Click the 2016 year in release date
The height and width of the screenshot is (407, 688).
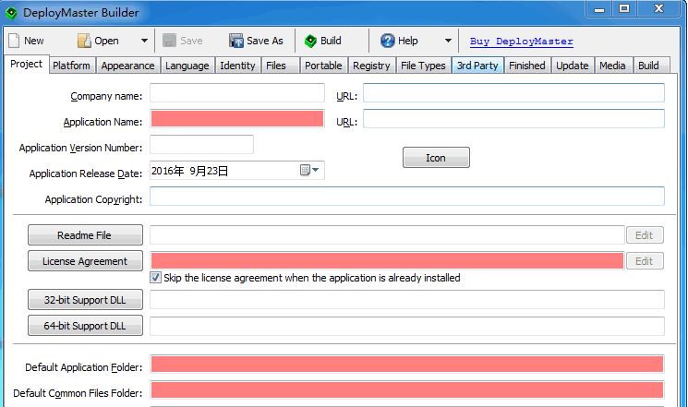163,171
